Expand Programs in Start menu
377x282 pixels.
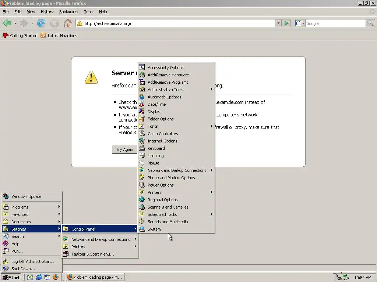(32, 207)
